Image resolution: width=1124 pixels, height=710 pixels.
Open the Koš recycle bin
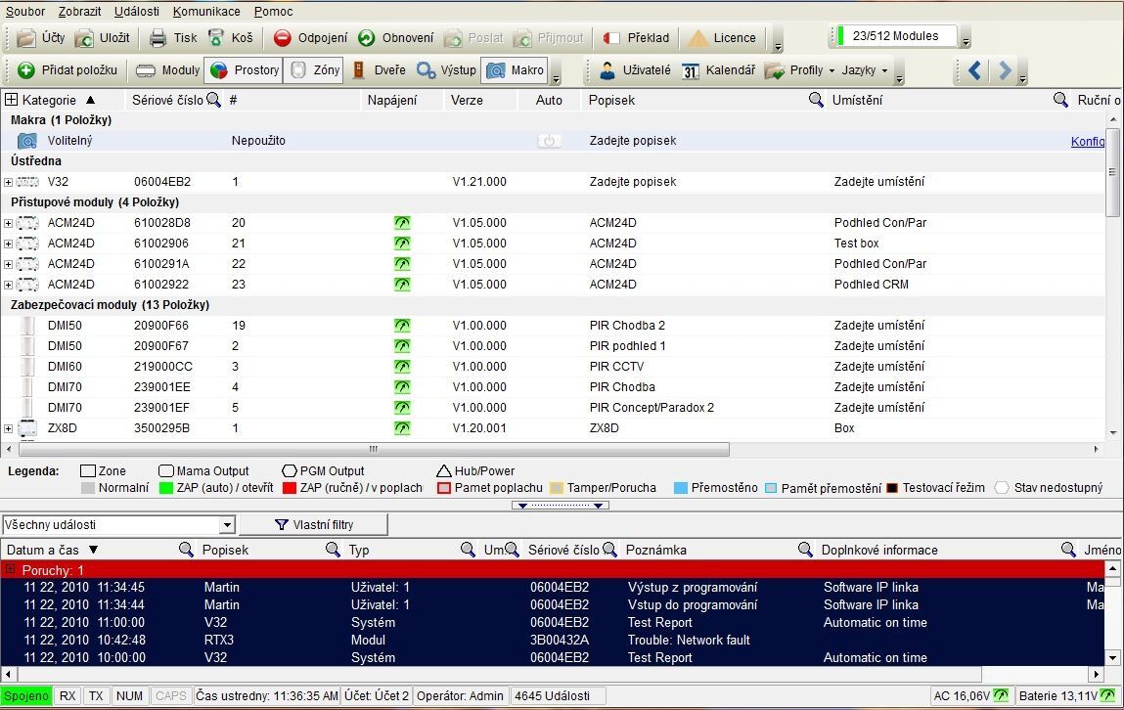[x=216, y=38]
